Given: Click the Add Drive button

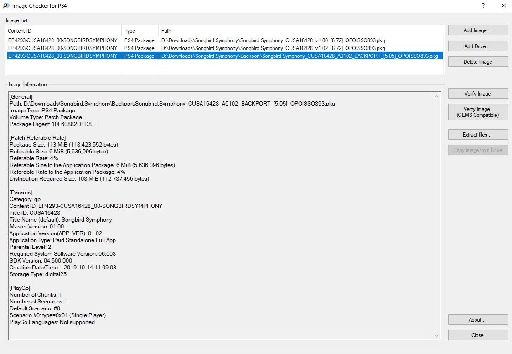Looking at the screenshot, I should (x=478, y=46).
